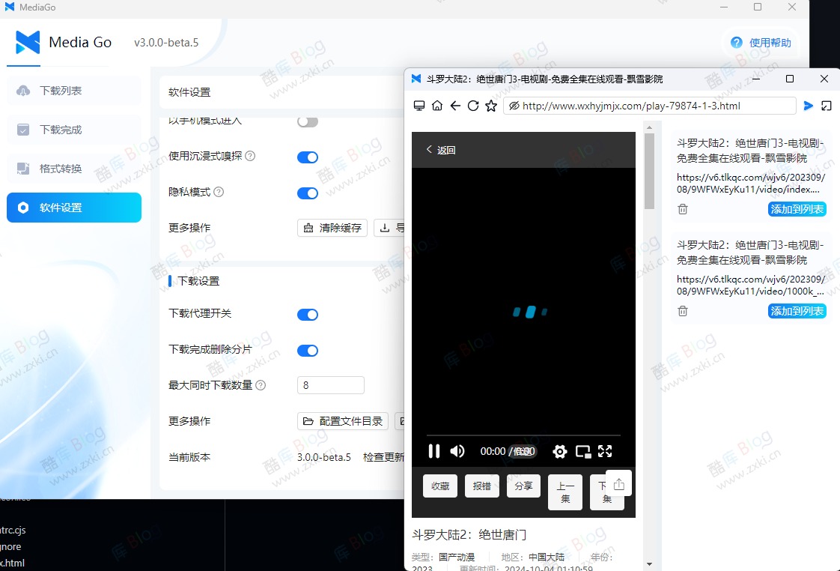Image resolution: width=840 pixels, height=571 pixels.
Task: Click help icon next to 隐私模式
Action: tap(219, 192)
